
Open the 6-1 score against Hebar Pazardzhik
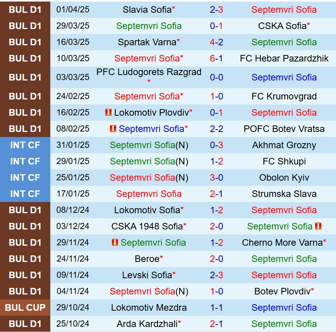click(216, 58)
